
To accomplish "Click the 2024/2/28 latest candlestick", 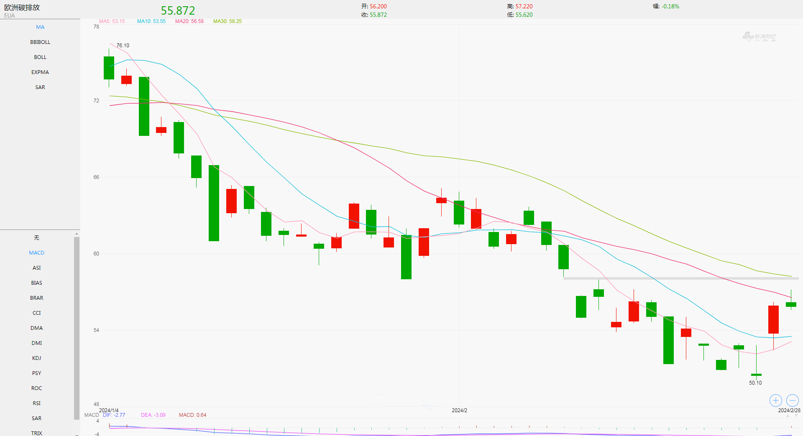I will [791, 304].
